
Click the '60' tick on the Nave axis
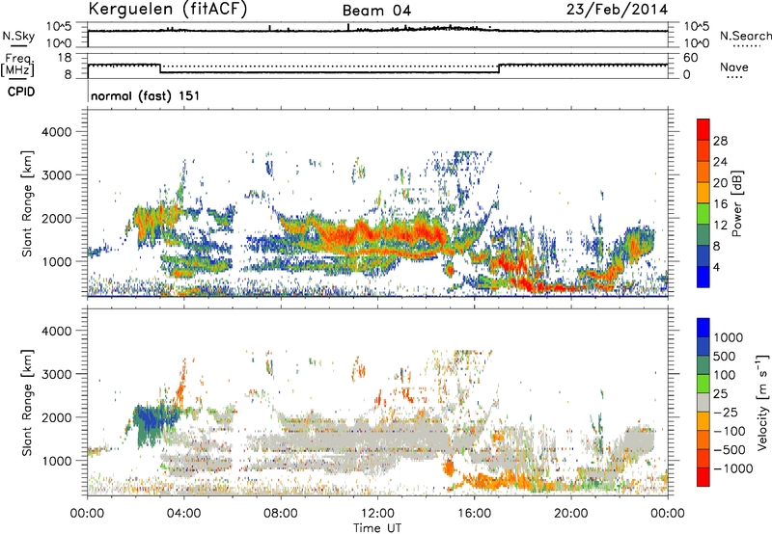coord(690,58)
